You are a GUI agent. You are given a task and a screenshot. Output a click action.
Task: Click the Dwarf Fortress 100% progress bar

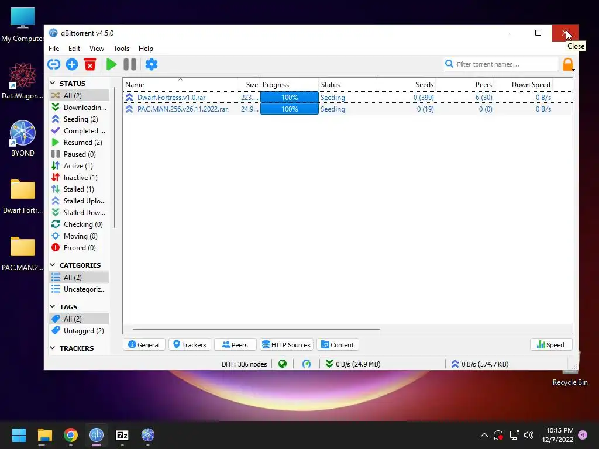[289, 98]
